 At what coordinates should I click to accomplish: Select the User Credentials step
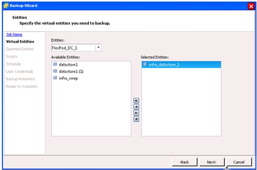[19, 71]
